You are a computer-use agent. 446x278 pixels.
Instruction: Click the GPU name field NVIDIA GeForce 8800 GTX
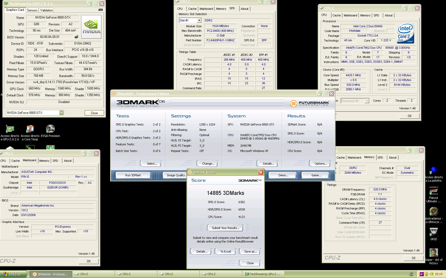coord(53,17)
